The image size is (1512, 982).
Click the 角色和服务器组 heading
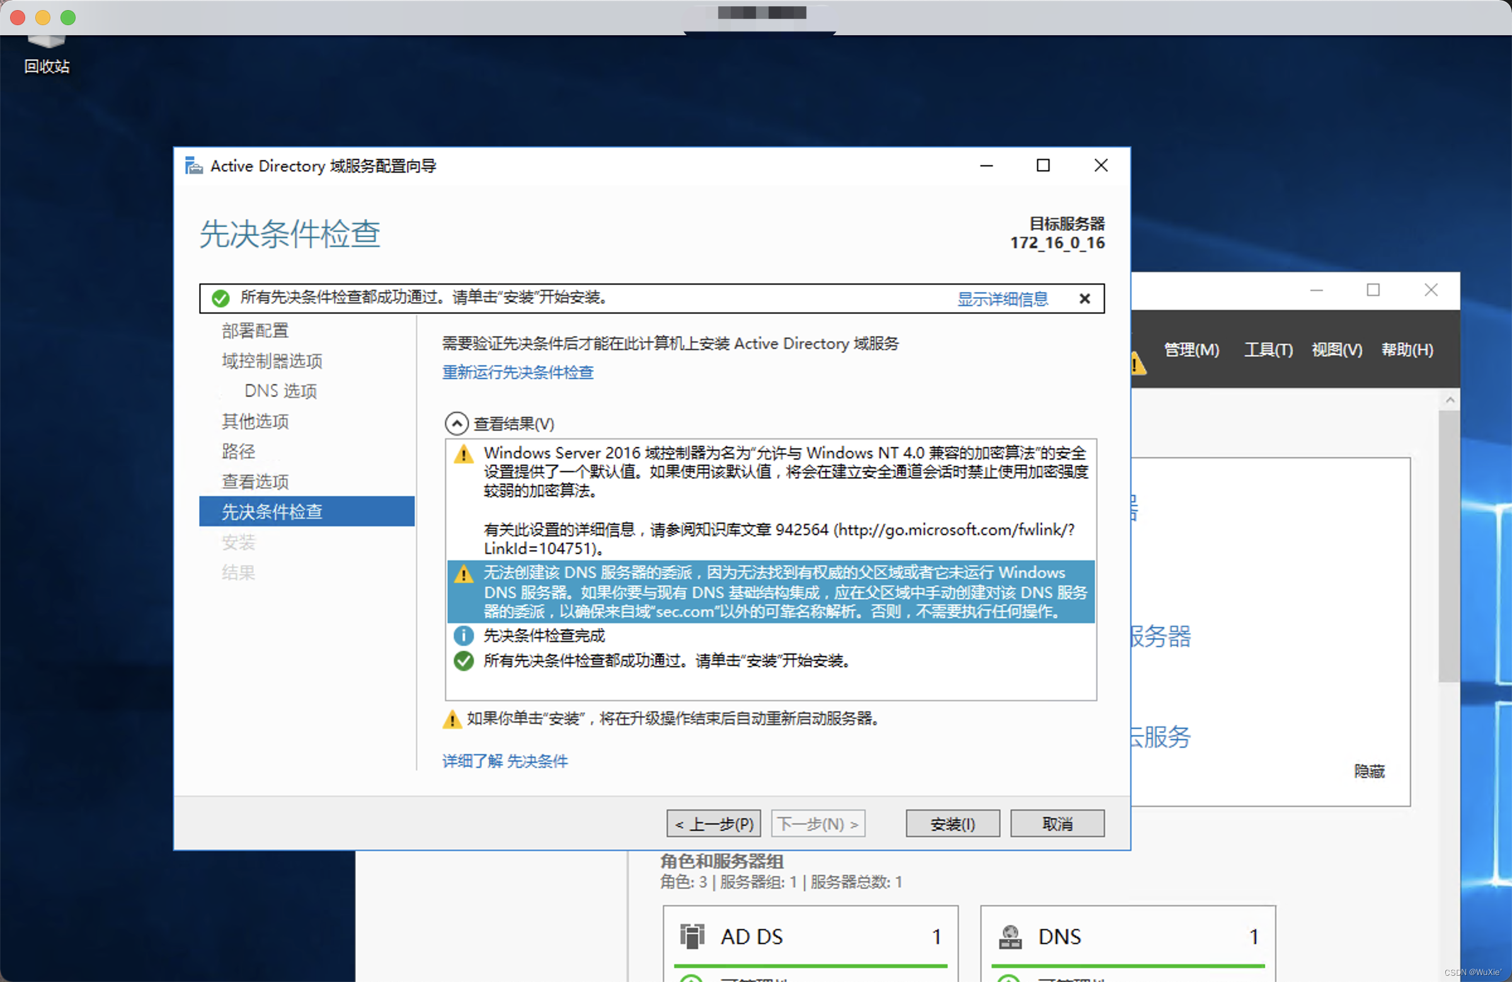coord(722,861)
